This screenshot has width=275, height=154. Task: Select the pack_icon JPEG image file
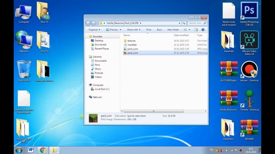click(165, 49)
